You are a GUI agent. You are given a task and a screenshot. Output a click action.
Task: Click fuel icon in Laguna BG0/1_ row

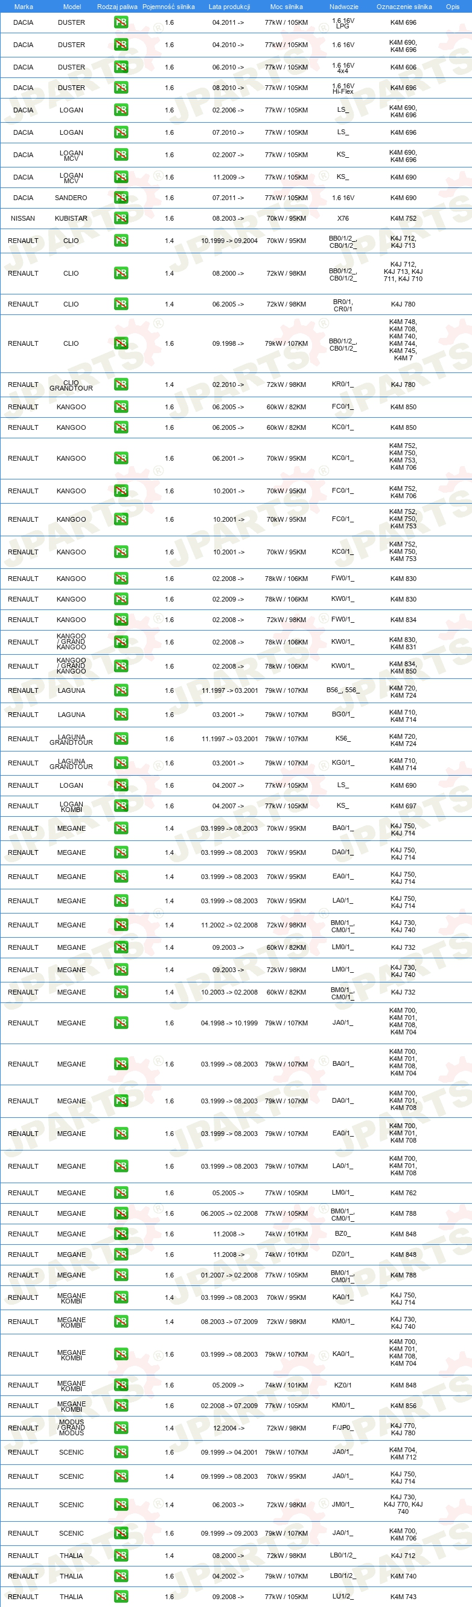pos(121,715)
